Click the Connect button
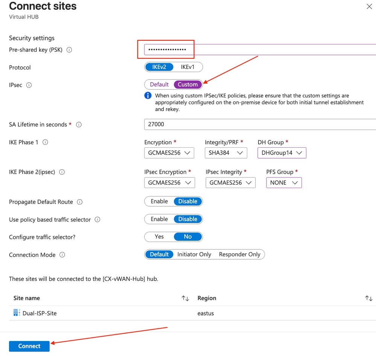This screenshot has height=358, width=376. pos(29,346)
